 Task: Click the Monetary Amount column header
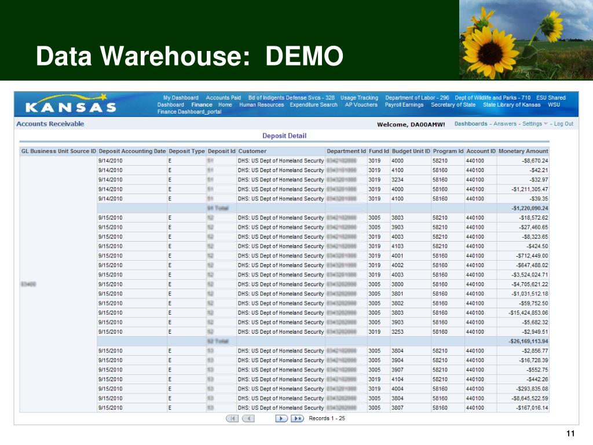[x=524, y=151]
